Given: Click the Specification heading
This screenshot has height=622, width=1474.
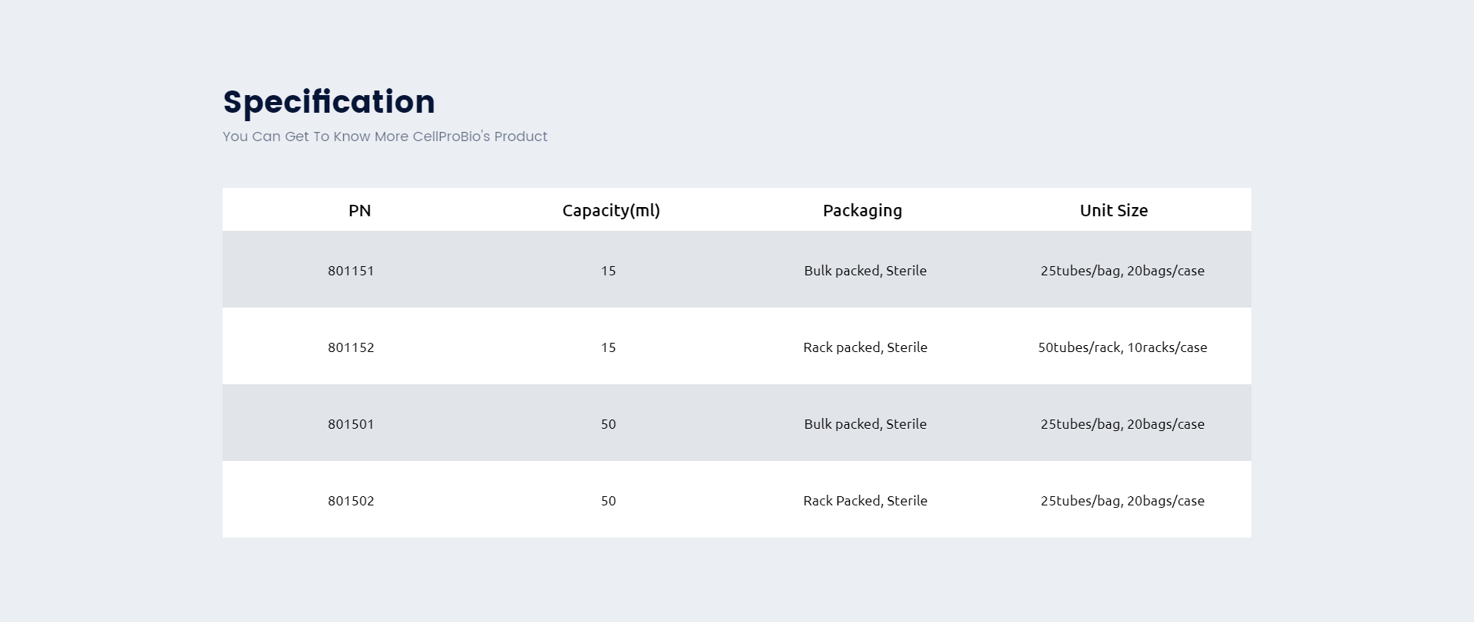Looking at the screenshot, I should 329,103.
